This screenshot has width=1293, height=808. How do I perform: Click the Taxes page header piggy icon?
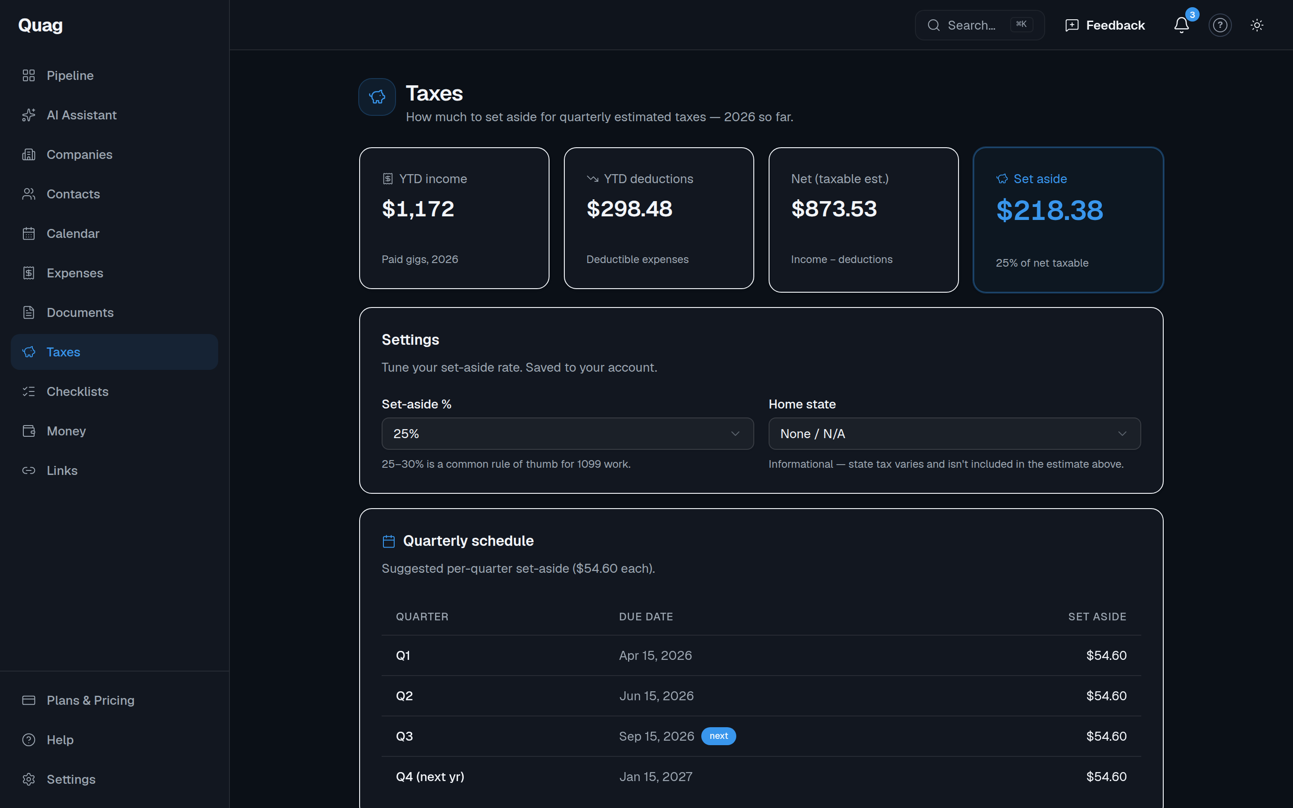click(x=377, y=97)
